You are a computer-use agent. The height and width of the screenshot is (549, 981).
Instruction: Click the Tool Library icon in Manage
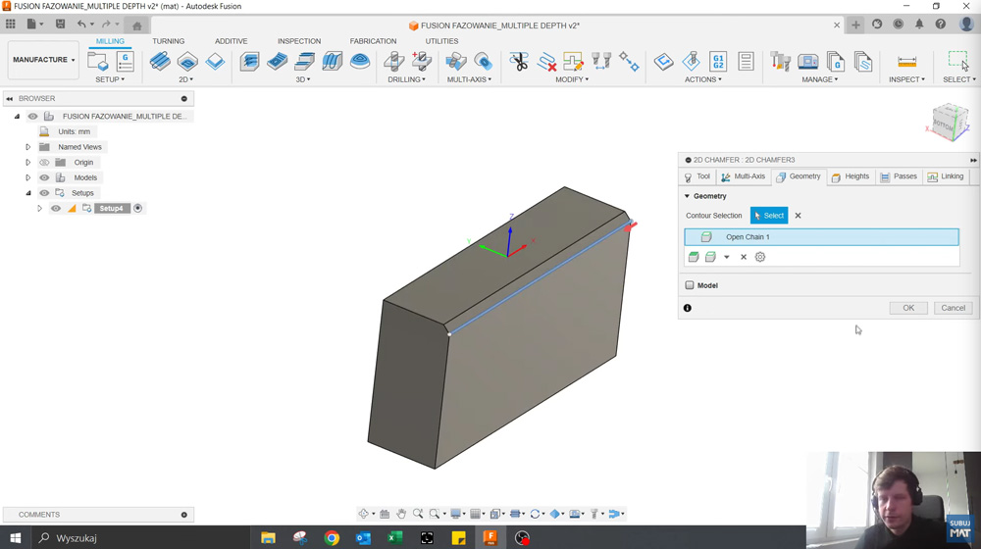[781, 62]
